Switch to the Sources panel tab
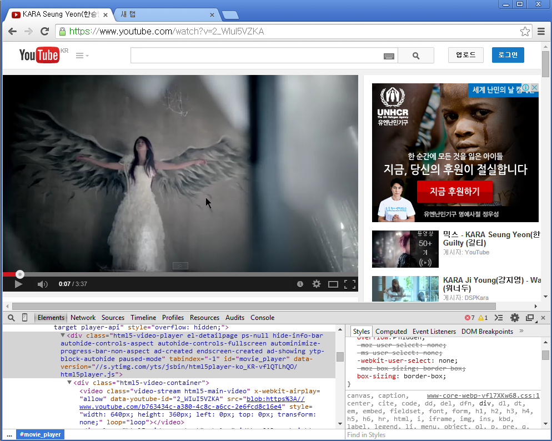The image size is (552, 441). coord(113,318)
